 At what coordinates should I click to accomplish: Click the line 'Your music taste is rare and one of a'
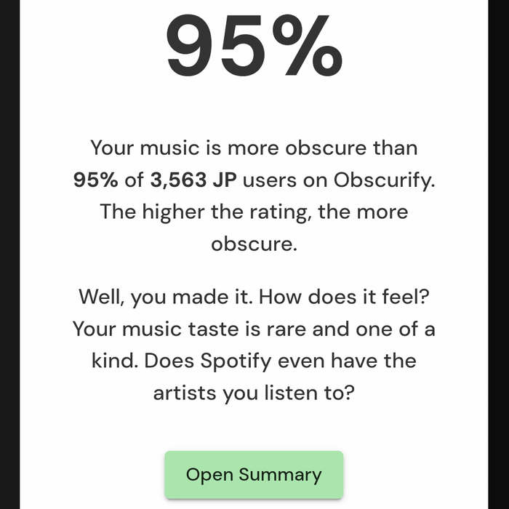tap(254, 329)
